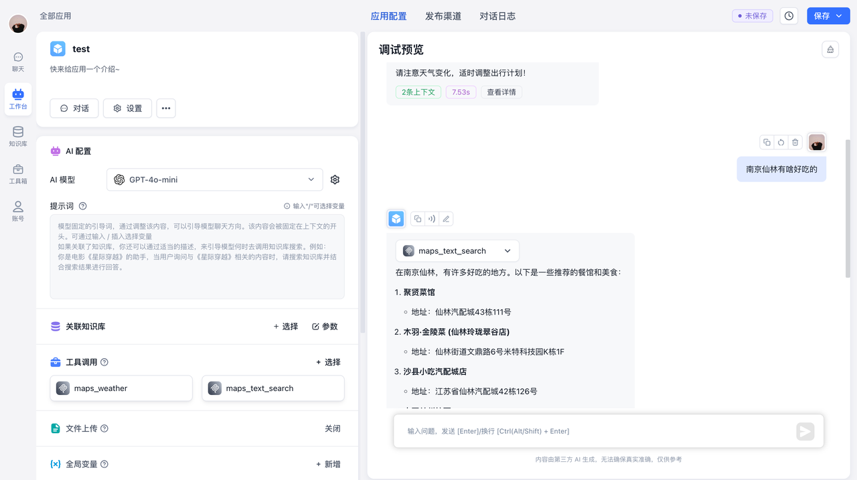Image resolution: width=857 pixels, height=480 pixels.
Task: Open the 工具箱 sidebar icon
Action: (x=18, y=173)
